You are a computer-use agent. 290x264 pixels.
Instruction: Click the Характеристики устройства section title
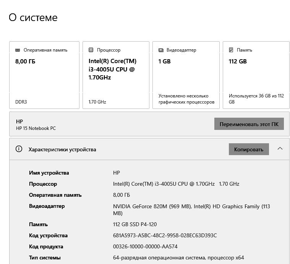(x=62, y=149)
